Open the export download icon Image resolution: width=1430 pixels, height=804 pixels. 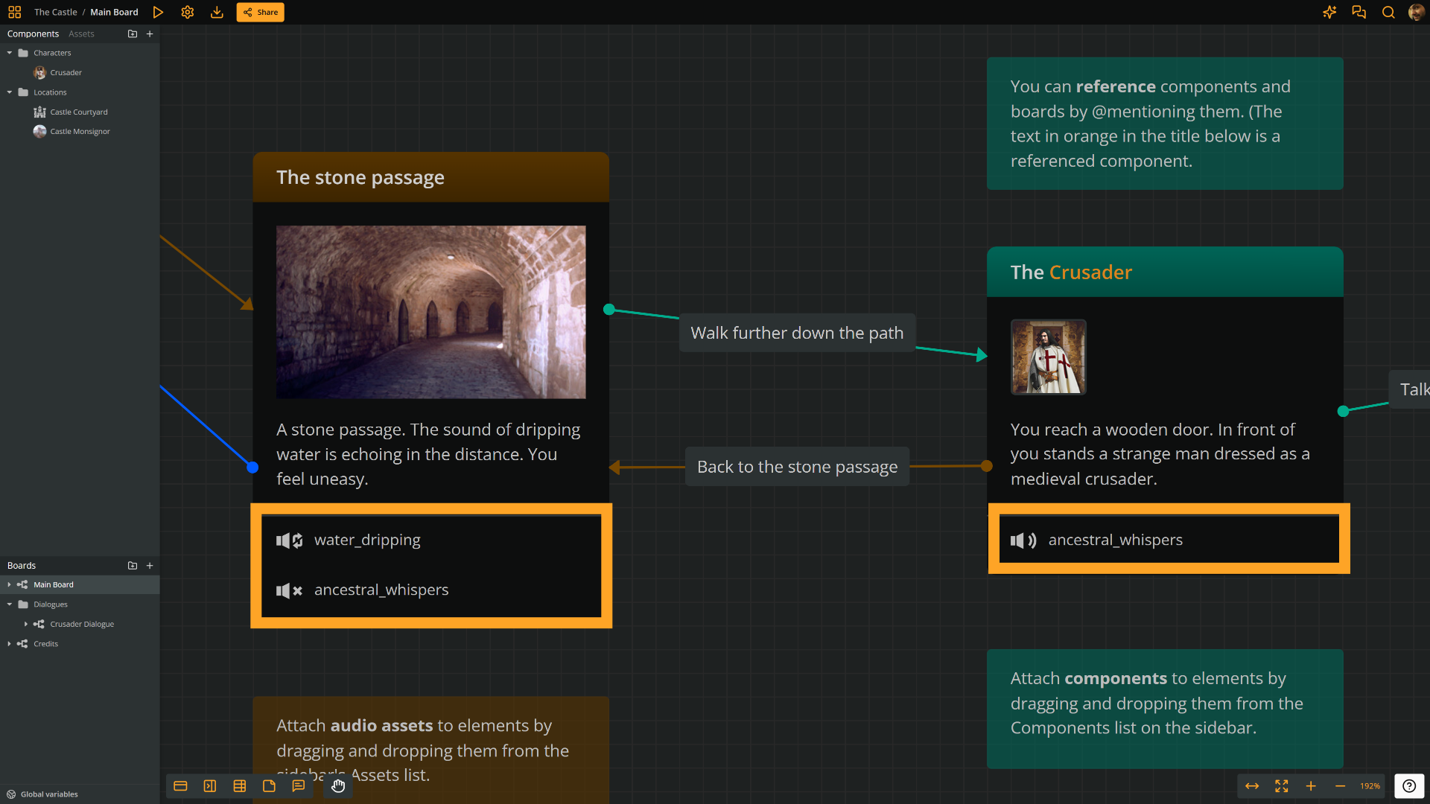click(217, 12)
